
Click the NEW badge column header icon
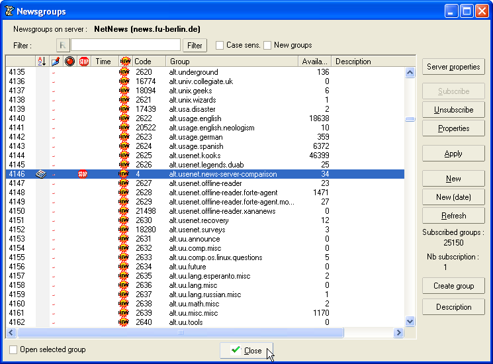pyautogui.click(x=125, y=62)
